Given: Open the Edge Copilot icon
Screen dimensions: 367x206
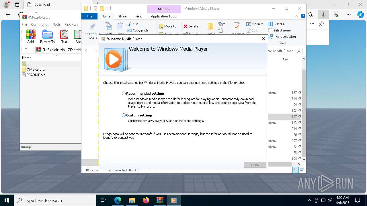Looking at the screenshot, I should [x=360, y=15].
